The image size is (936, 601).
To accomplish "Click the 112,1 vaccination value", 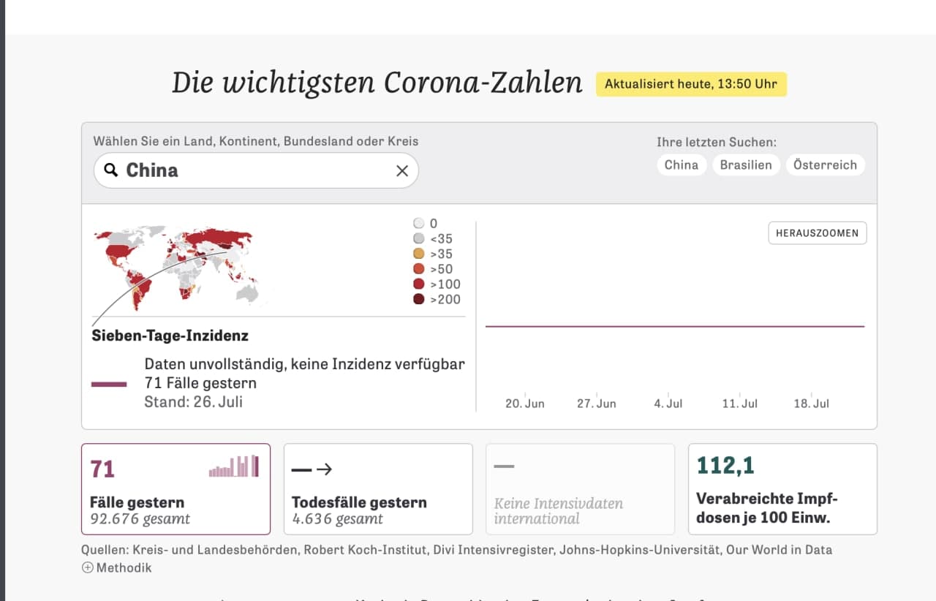I will click(725, 465).
